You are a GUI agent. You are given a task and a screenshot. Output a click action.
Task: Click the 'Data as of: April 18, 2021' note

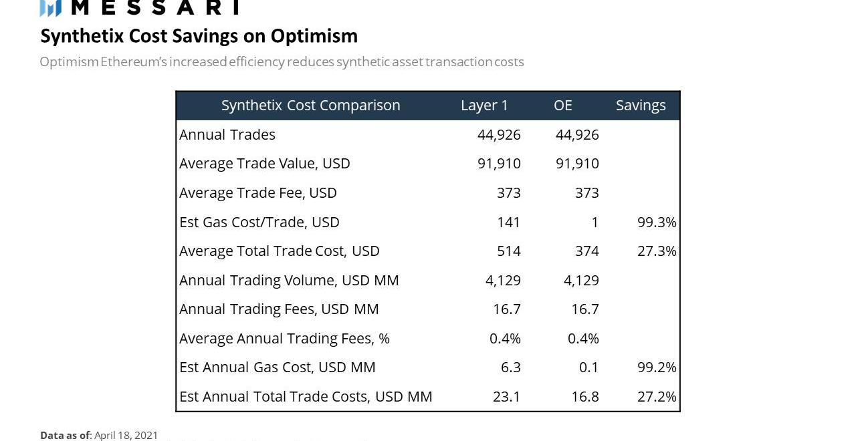point(99,435)
